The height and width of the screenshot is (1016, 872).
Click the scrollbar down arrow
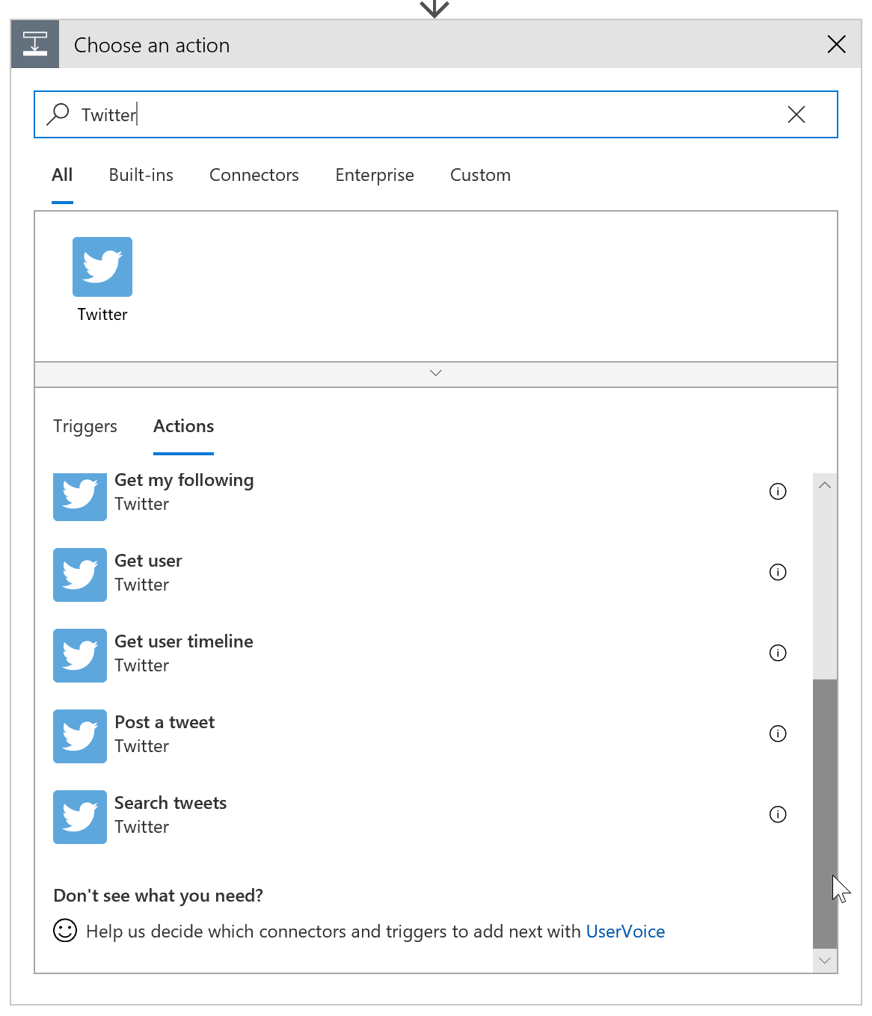(x=825, y=961)
